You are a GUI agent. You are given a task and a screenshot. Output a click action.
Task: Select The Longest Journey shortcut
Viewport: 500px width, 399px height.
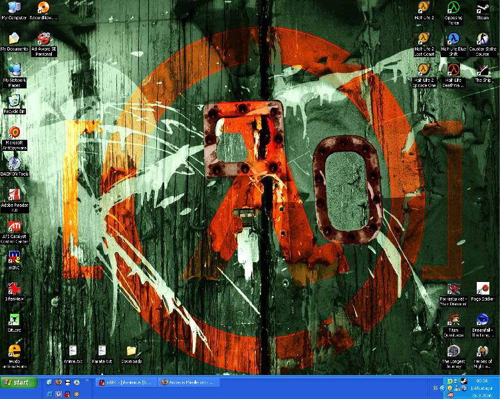(x=453, y=357)
